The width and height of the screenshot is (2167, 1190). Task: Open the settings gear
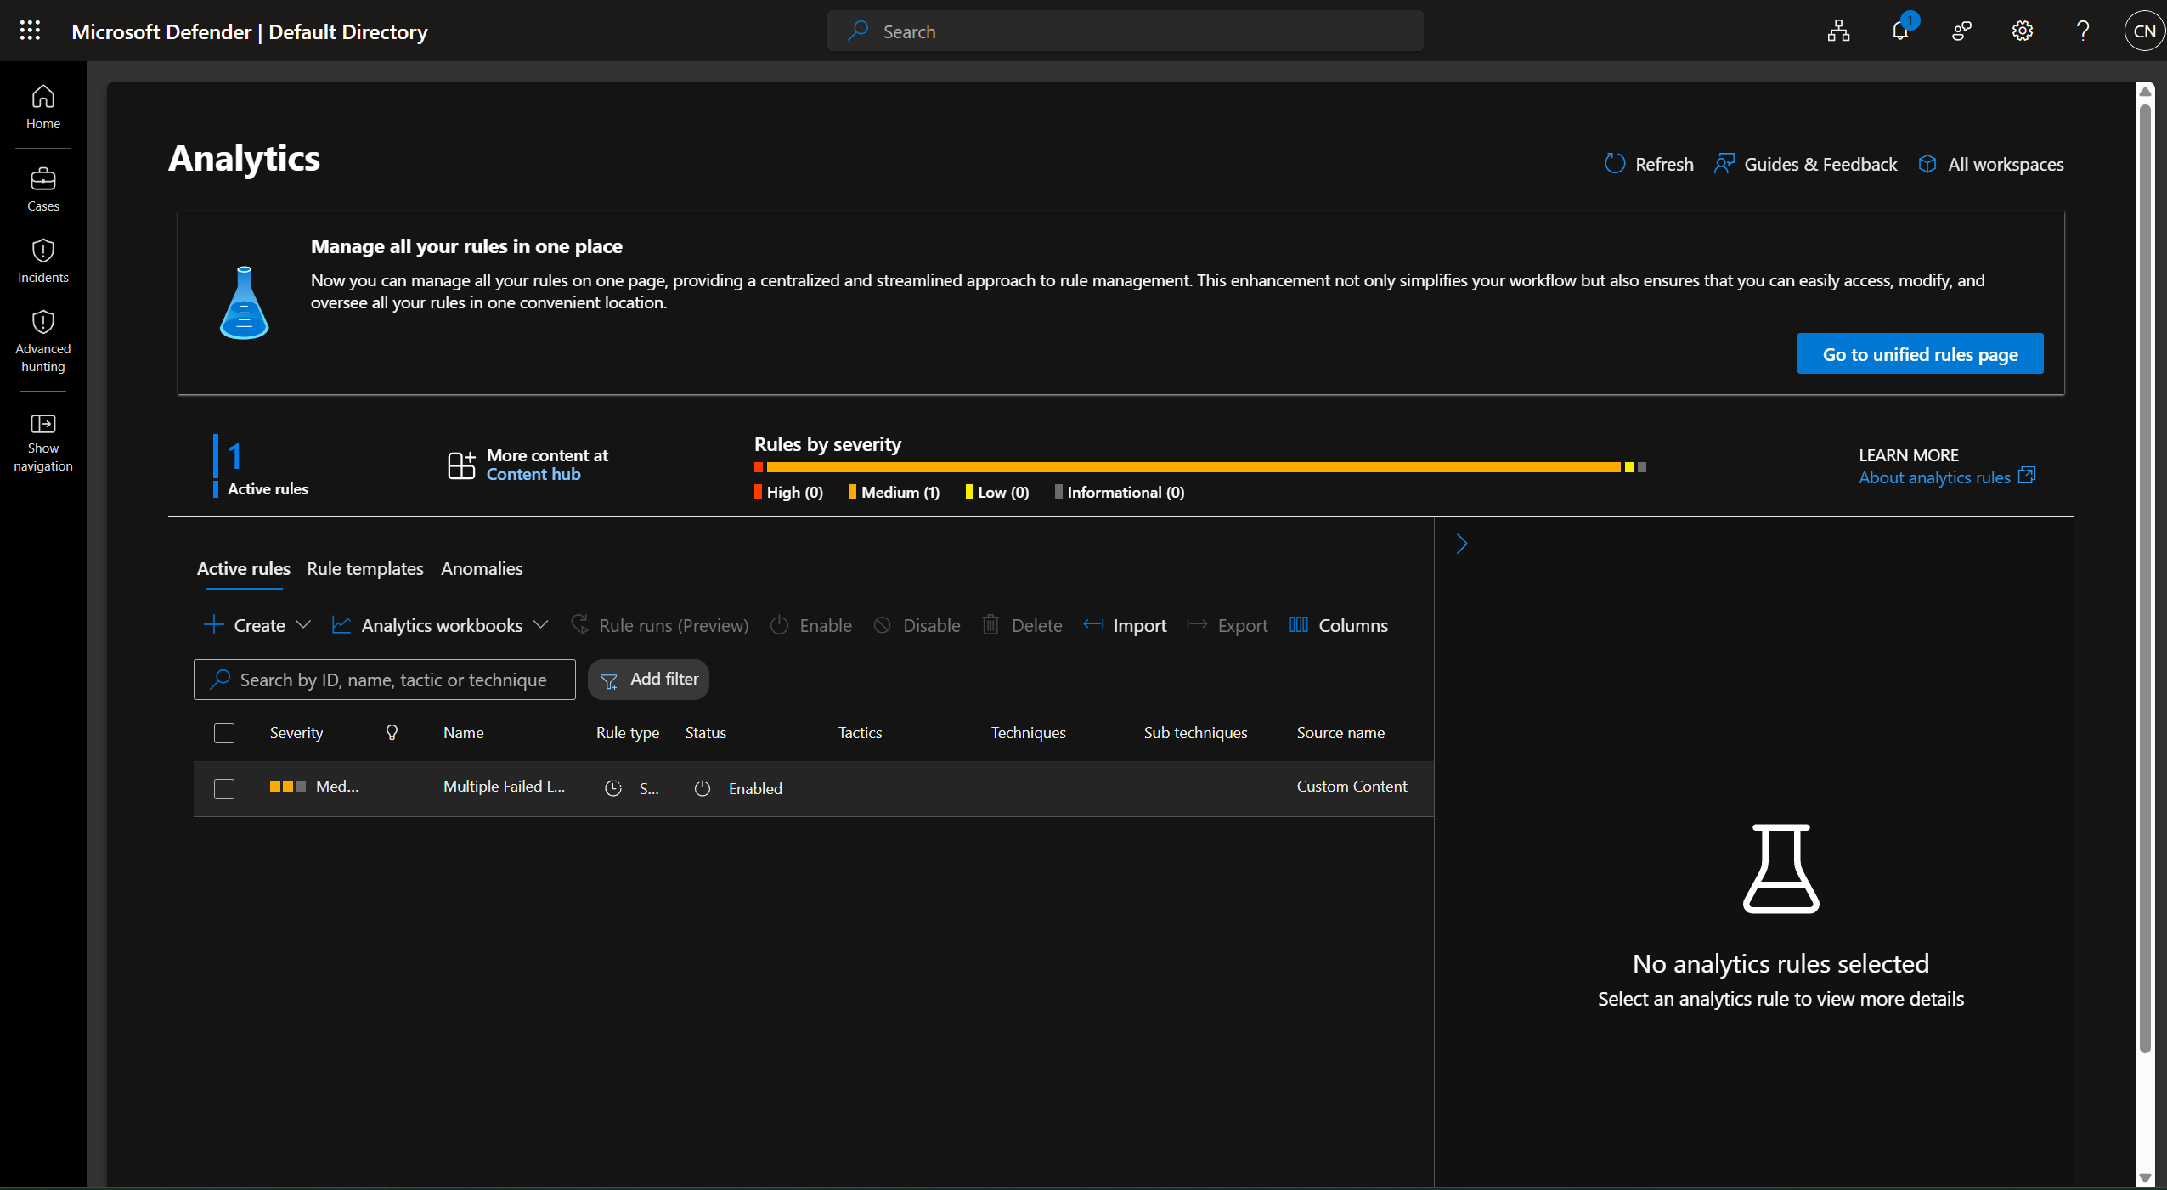click(2023, 31)
